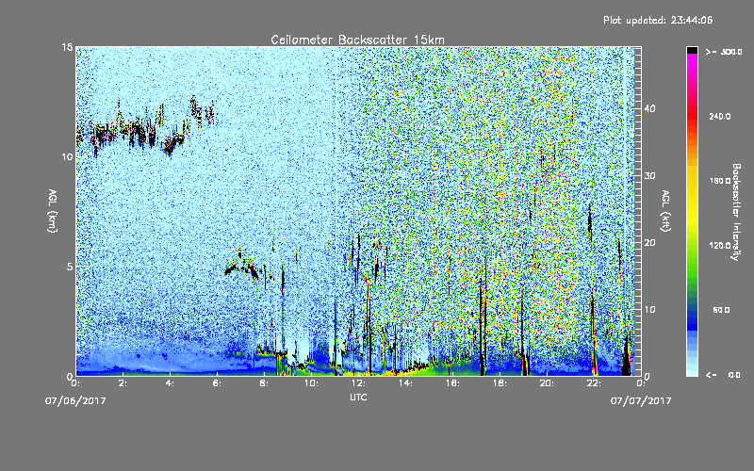
Task: Click the arc-shaped cloud near 5 km
Action: click(243, 265)
